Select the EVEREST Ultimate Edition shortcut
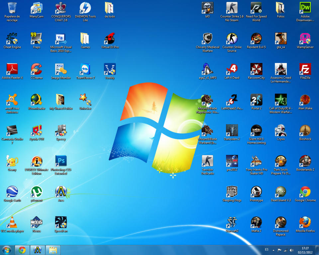The width and height of the screenshot is (319, 255). coord(37,161)
